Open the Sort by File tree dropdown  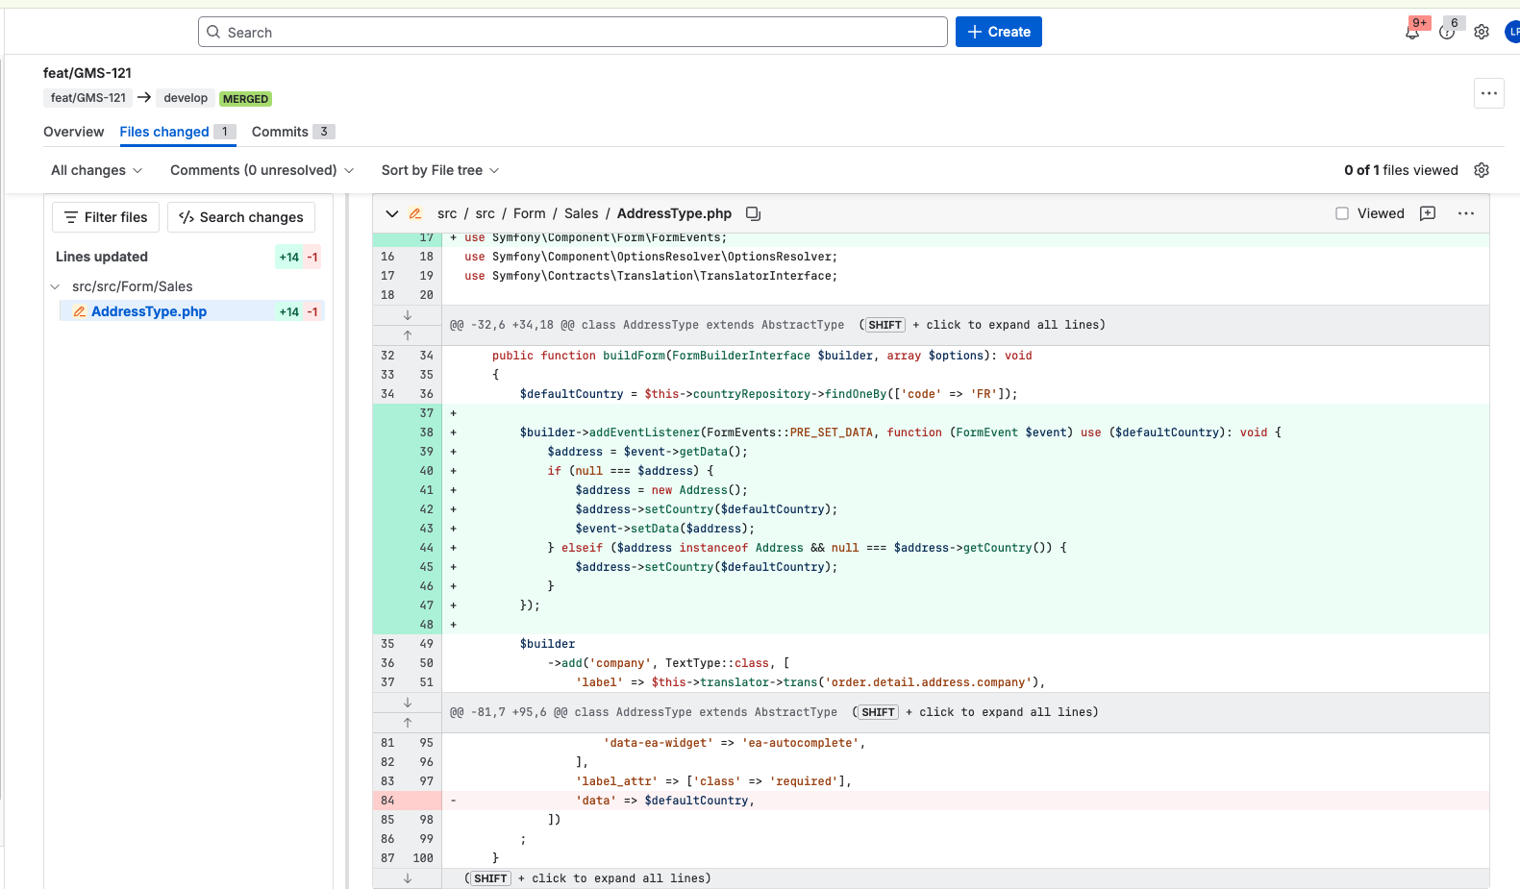(x=439, y=170)
